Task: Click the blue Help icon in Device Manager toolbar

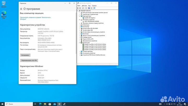Action: click(89, 8)
